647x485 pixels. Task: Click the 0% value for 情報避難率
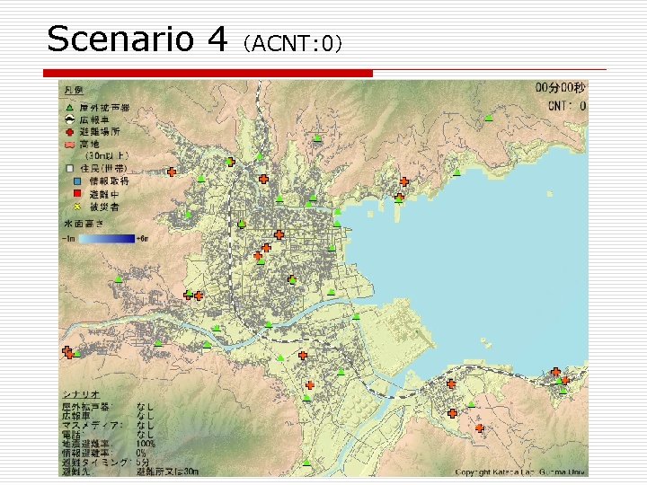[x=141, y=453]
